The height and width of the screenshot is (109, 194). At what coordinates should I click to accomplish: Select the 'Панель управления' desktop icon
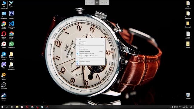click(x=4, y=15)
